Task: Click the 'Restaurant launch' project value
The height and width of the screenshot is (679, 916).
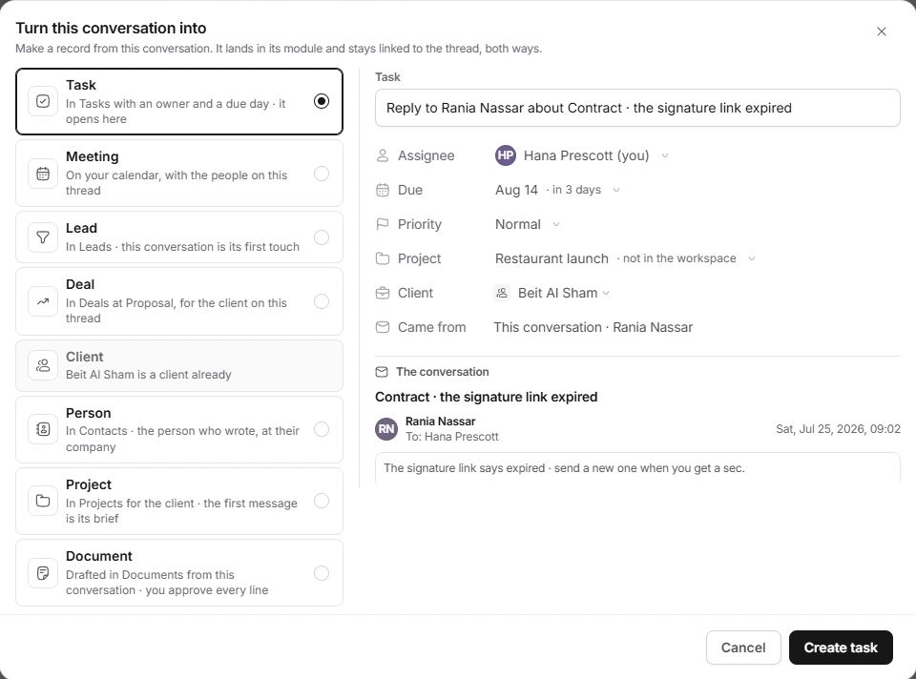Action: (x=552, y=258)
